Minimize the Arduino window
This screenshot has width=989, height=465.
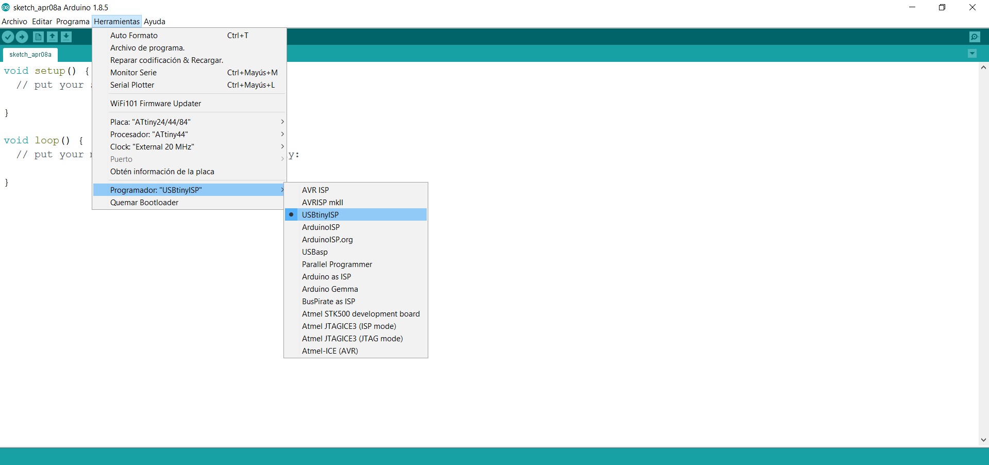[912, 7]
